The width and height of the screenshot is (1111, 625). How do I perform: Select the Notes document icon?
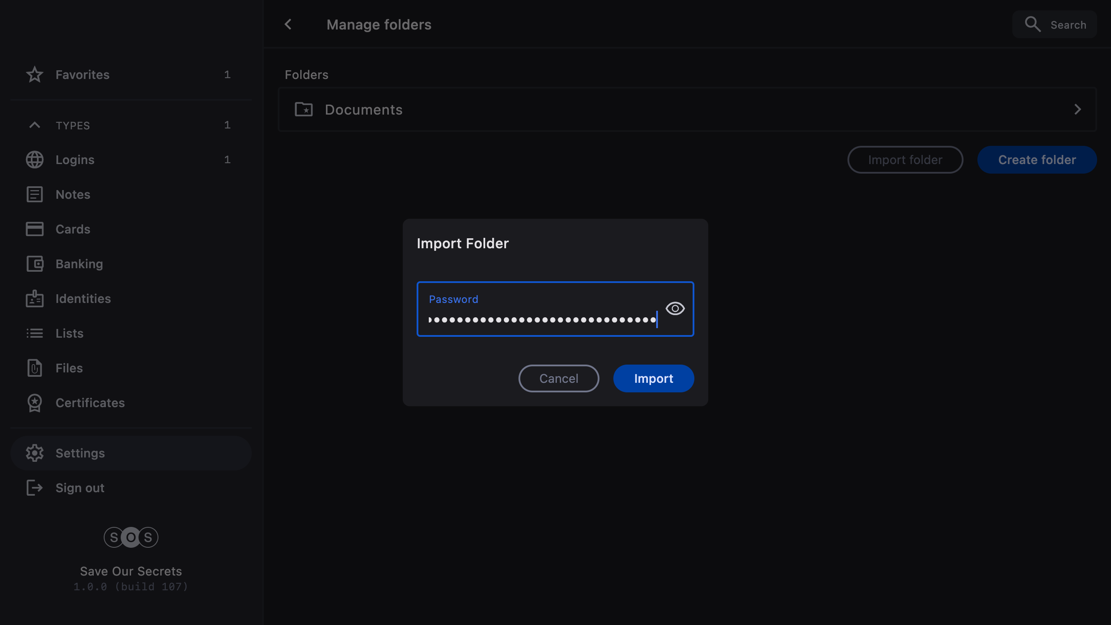coord(35,194)
